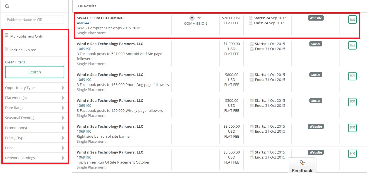Open the email icon for SWACCELERATED GAMING

point(352,19)
